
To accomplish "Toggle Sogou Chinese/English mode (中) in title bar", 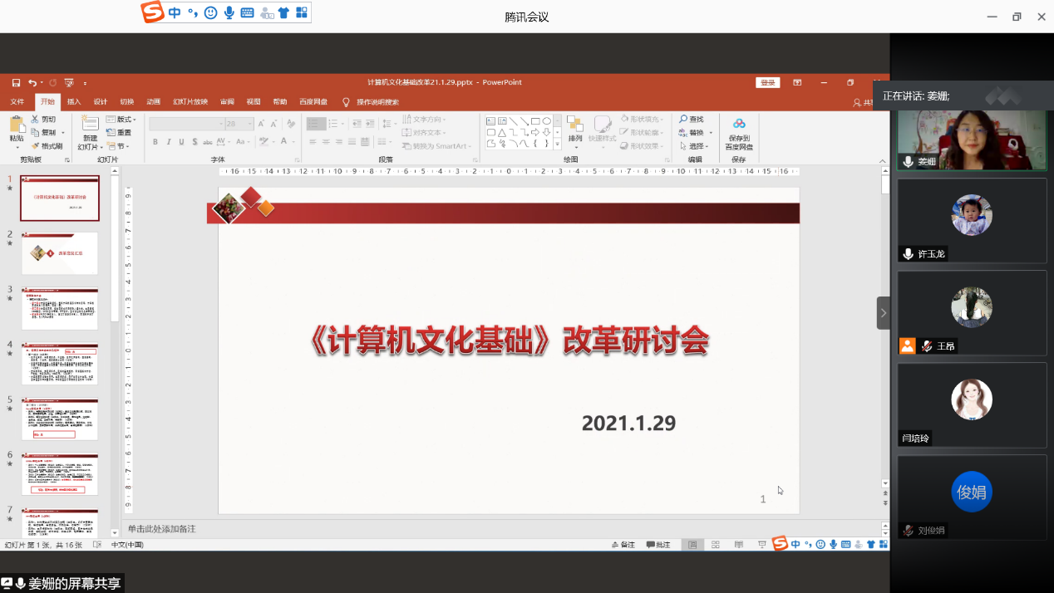I will [x=175, y=12].
